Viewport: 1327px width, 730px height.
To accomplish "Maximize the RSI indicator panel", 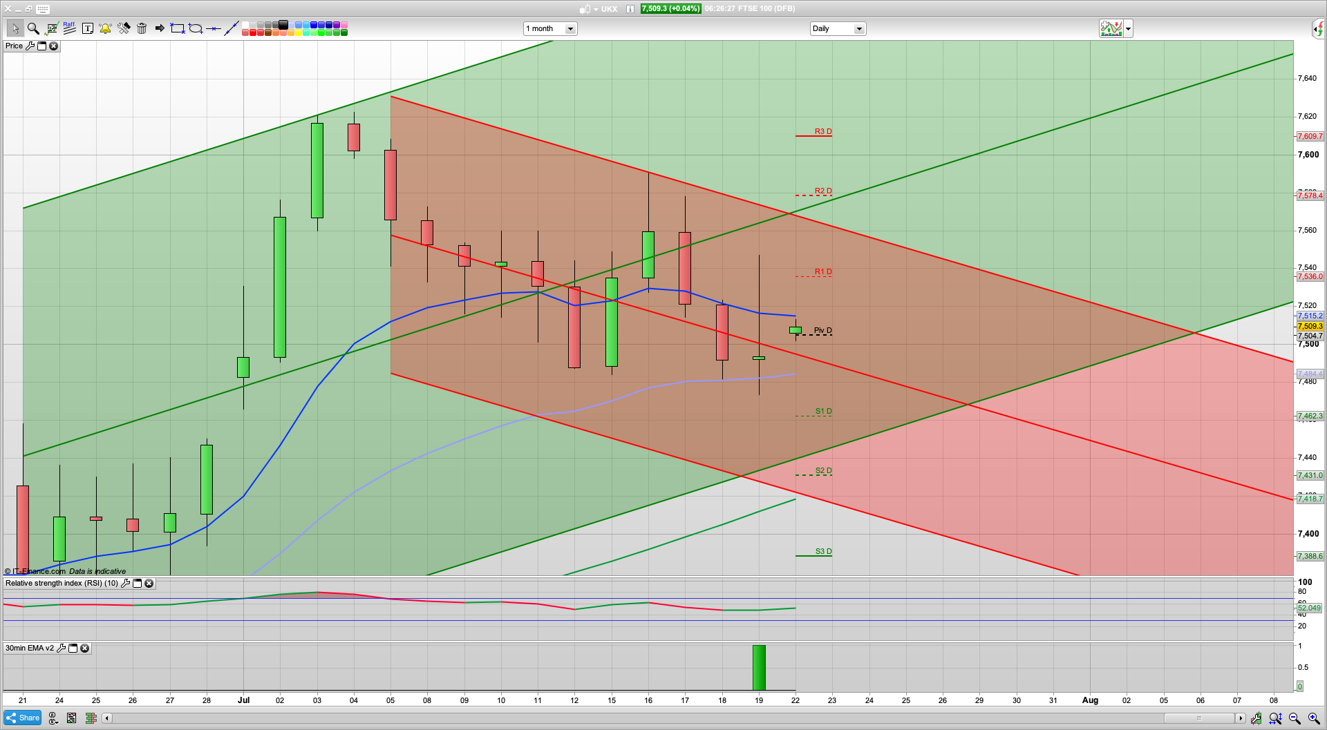I will [x=137, y=583].
